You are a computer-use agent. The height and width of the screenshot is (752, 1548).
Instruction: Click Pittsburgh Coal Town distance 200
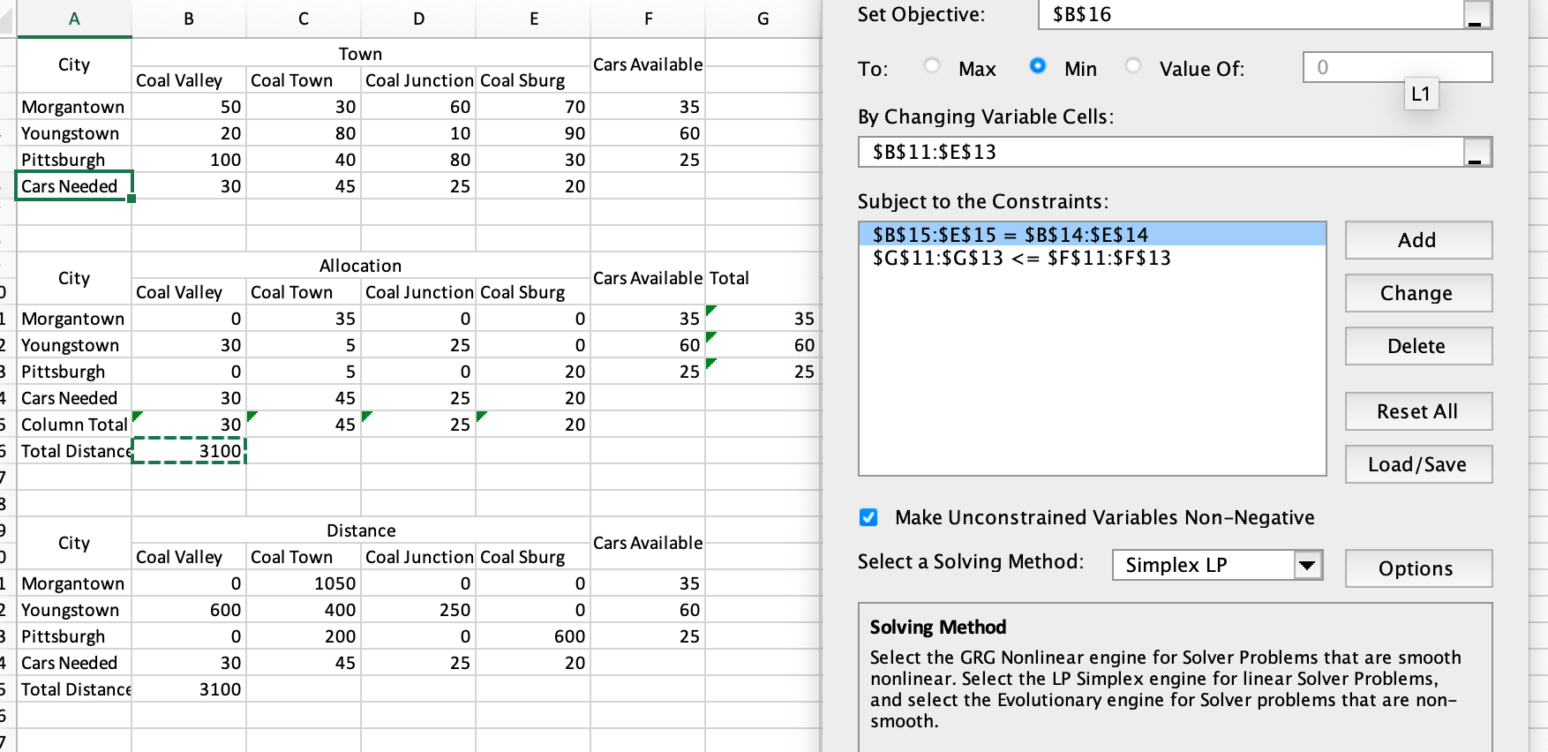tap(304, 636)
